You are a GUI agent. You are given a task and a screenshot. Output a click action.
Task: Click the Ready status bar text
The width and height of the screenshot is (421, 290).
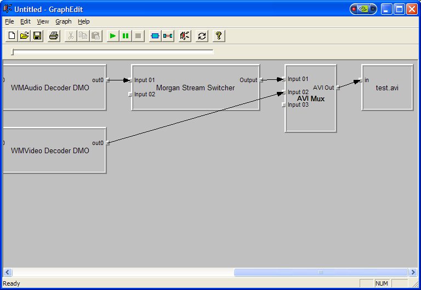tap(12, 283)
